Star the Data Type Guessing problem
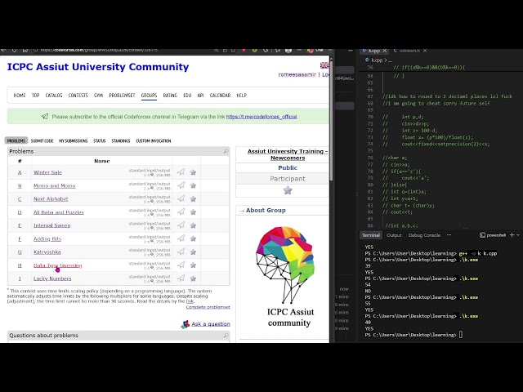Viewport: 523px width, 392px height. (193, 265)
